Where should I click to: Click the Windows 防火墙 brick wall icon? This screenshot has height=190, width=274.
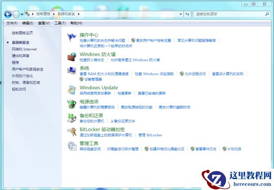pyautogui.click(x=72, y=57)
